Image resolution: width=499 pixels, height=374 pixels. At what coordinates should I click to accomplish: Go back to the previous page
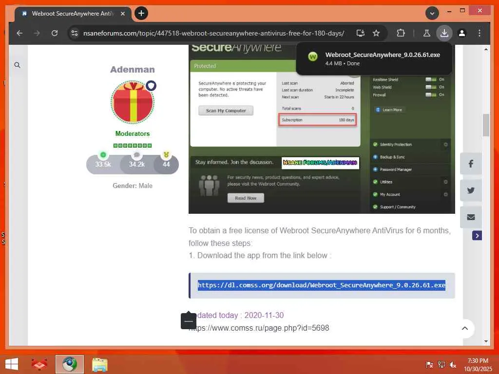19,33
